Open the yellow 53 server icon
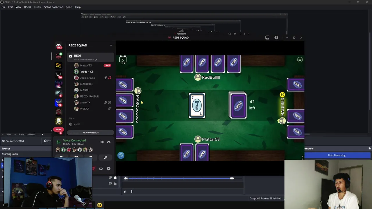Image resolution: width=372 pixels, height=209 pixels. tap(59, 65)
